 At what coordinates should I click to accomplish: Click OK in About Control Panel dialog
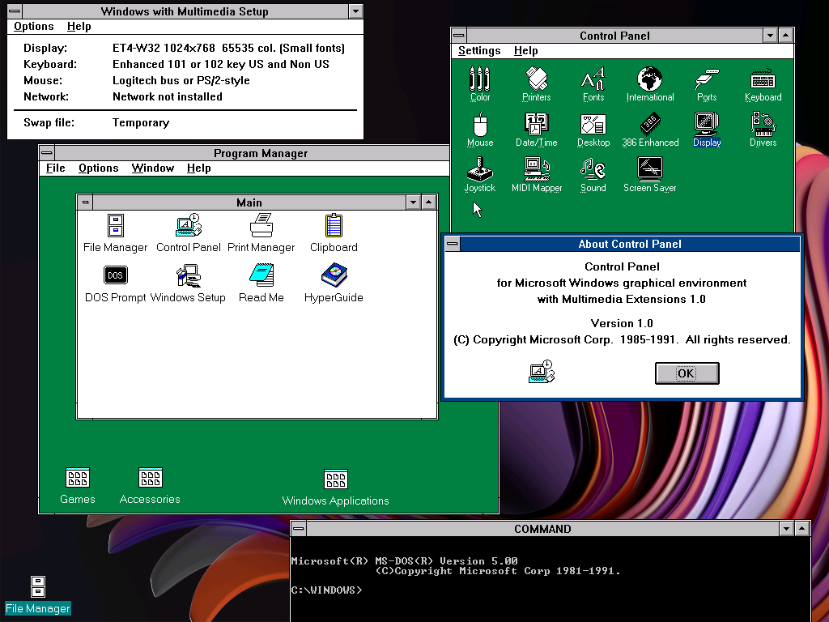pos(687,373)
